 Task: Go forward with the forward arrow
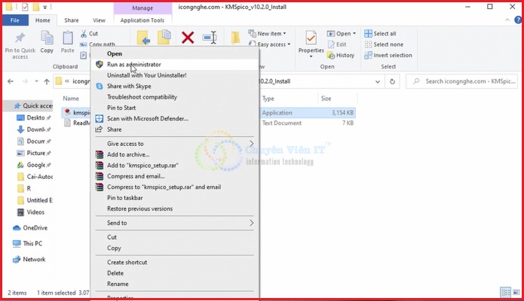25,81
